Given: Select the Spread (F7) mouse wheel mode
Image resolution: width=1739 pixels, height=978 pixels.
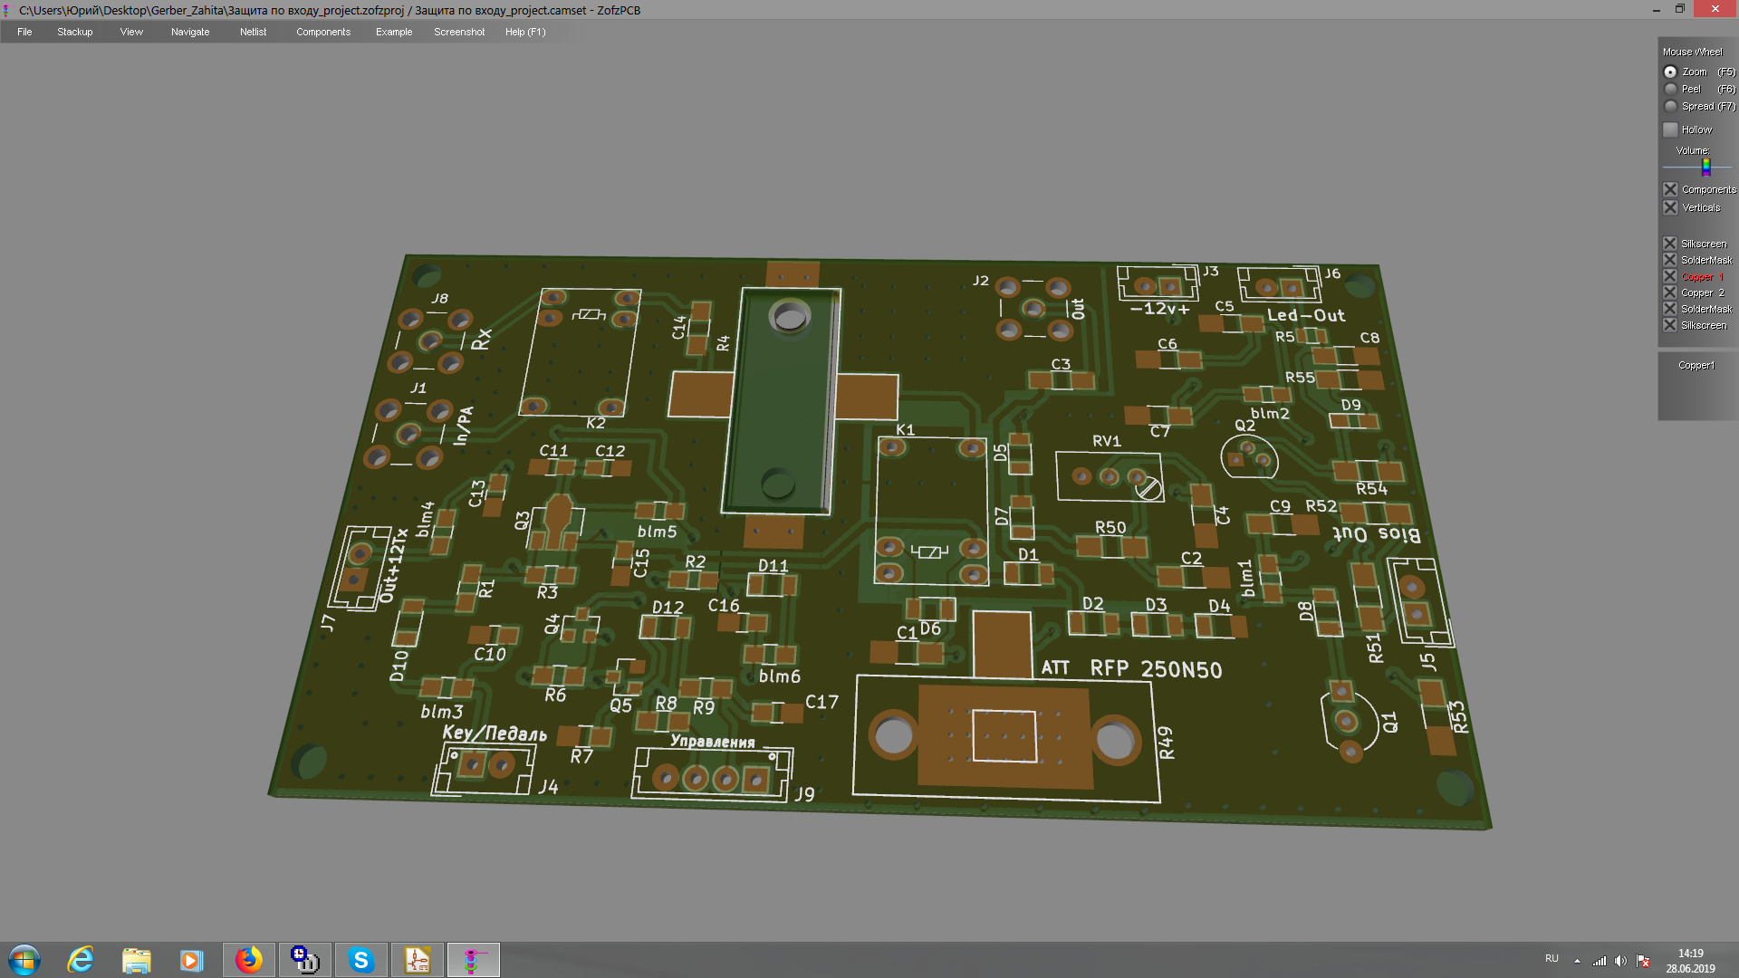Looking at the screenshot, I should pos(1671,106).
